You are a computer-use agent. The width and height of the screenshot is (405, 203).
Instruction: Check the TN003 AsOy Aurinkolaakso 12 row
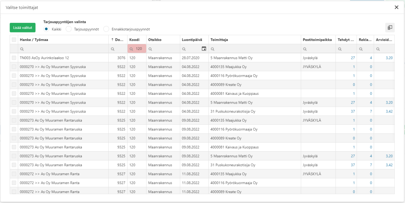14,58
